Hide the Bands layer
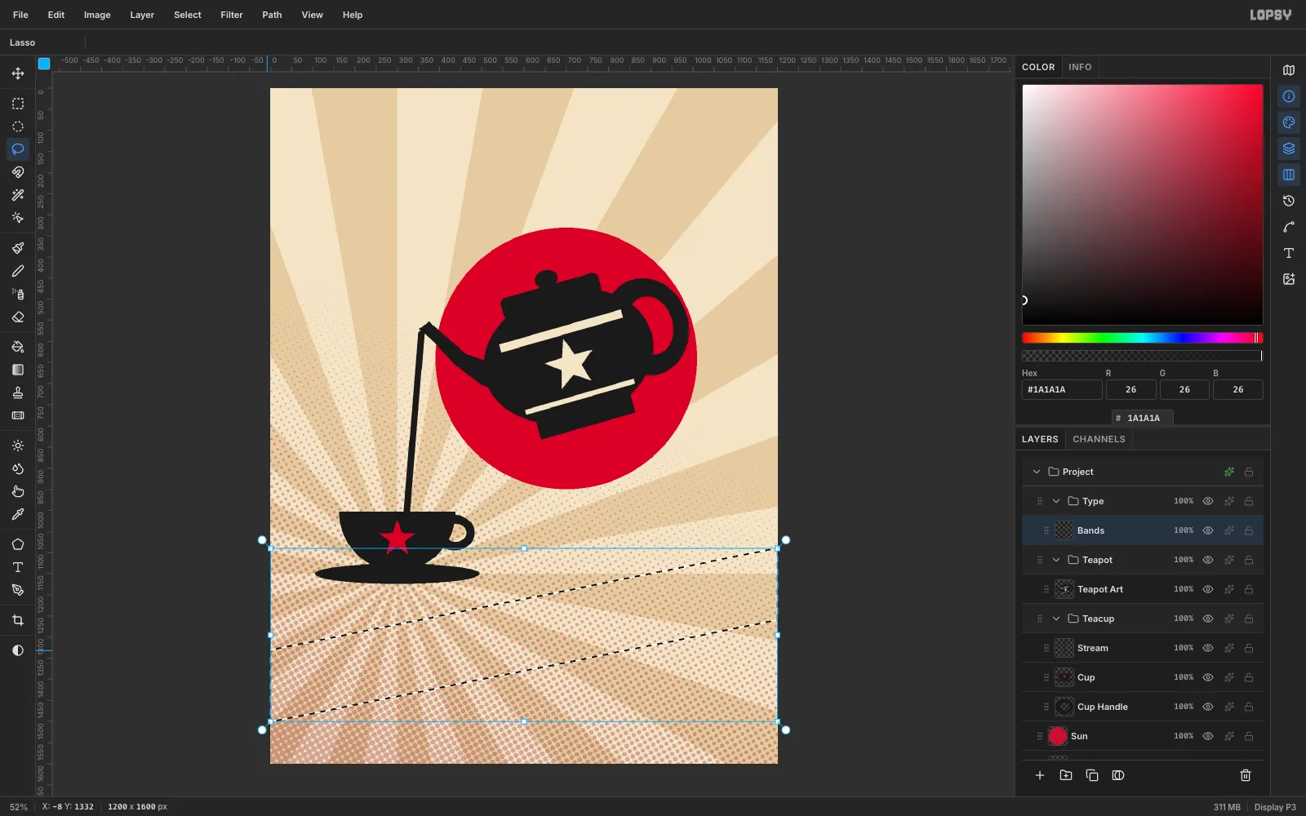The width and height of the screenshot is (1306, 816). [x=1208, y=530]
